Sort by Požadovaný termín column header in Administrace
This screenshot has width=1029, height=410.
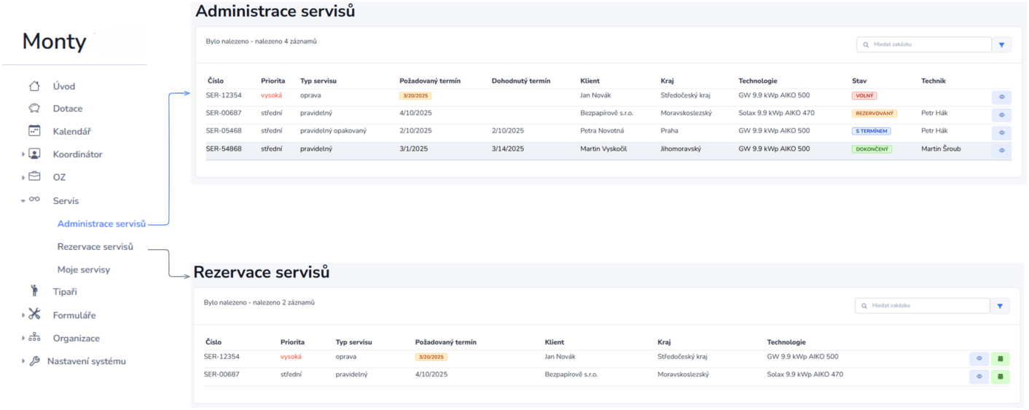tap(430, 81)
